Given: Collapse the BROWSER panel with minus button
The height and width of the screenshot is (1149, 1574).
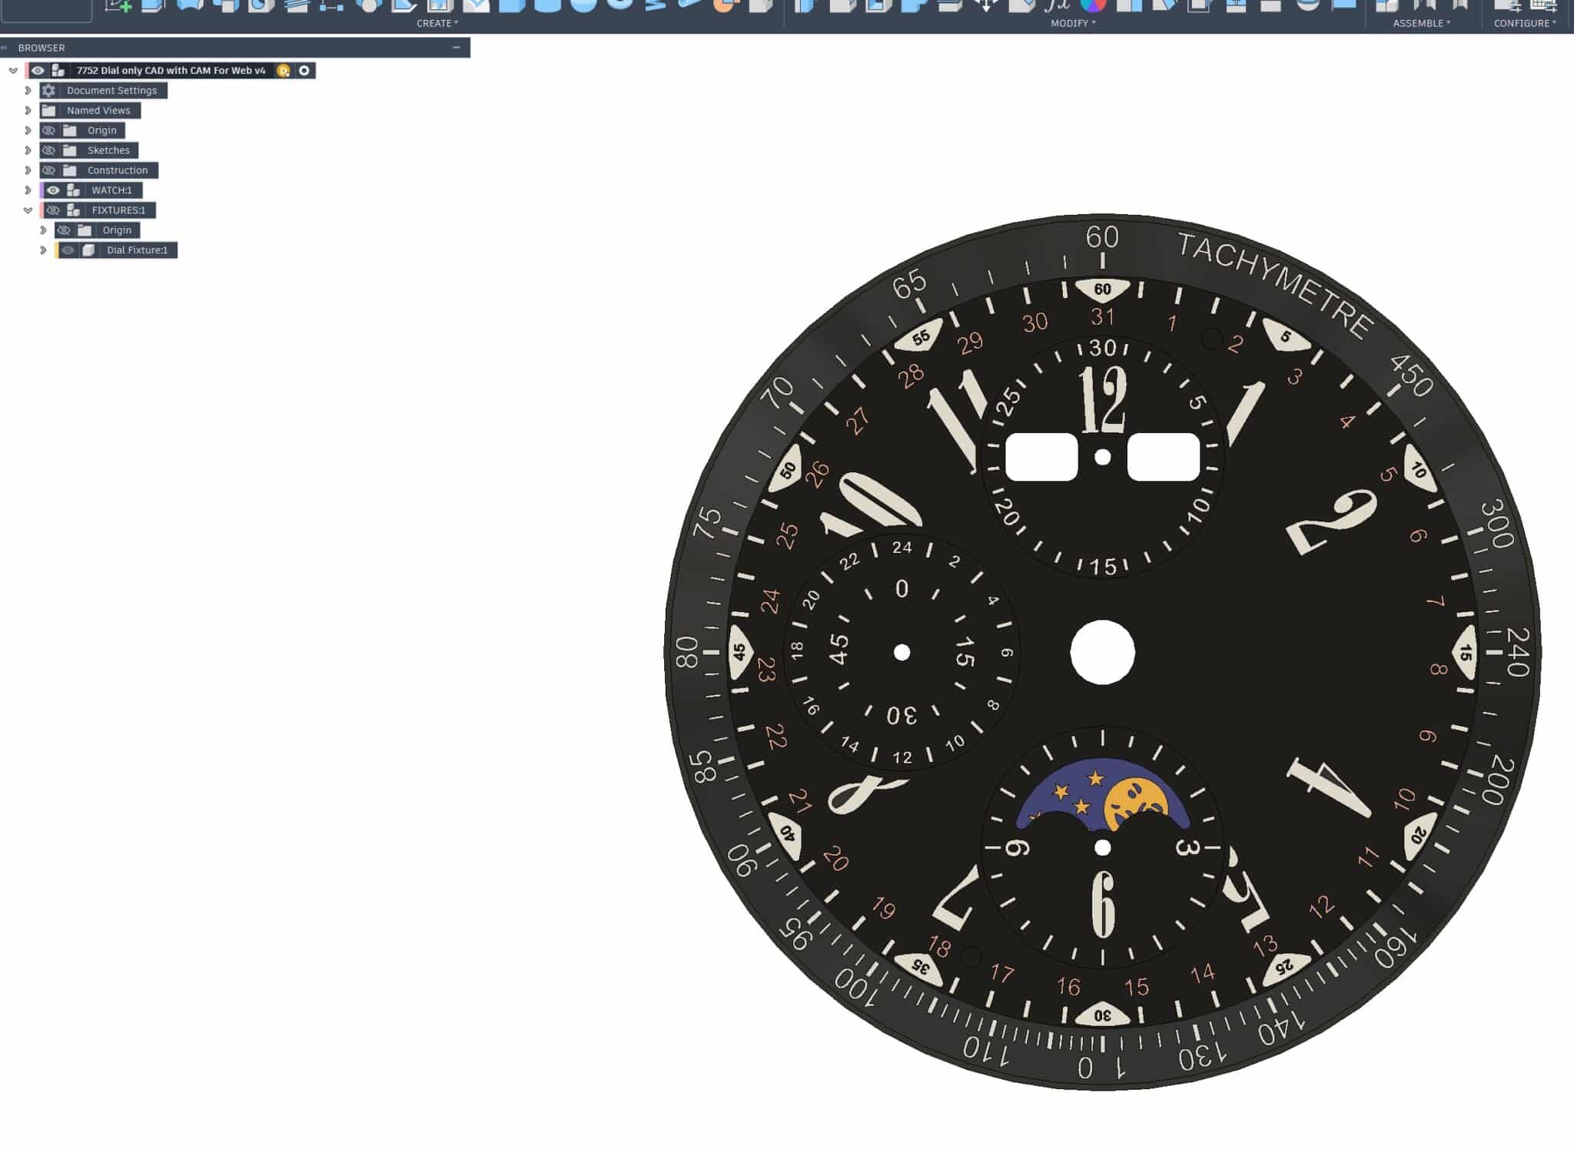Looking at the screenshot, I should pos(457,48).
